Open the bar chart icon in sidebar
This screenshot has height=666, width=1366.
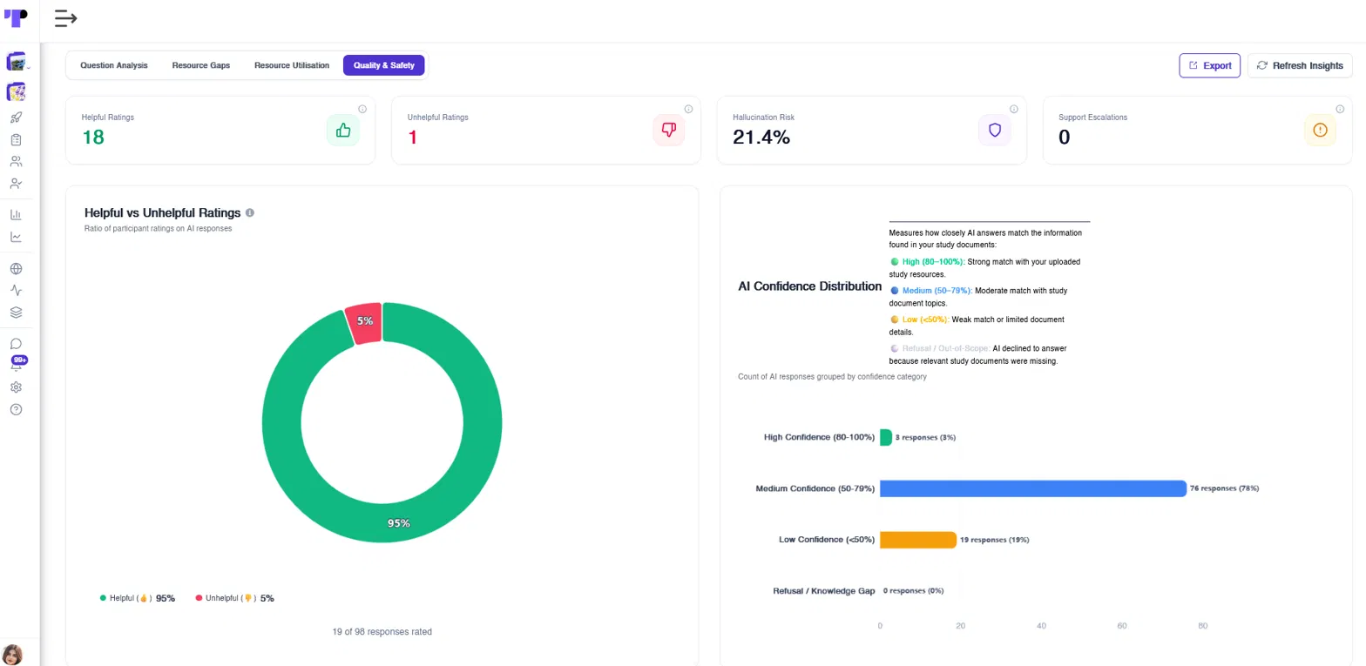(x=16, y=214)
